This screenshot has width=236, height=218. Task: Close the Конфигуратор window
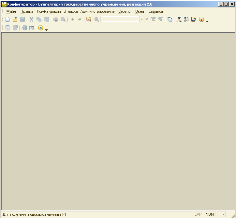point(232,4)
